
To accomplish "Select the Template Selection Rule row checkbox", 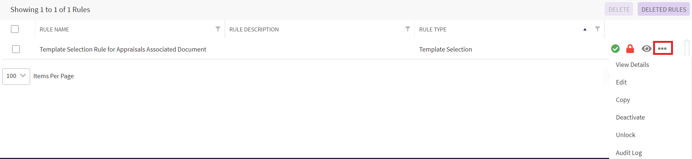I will click(16, 49).
